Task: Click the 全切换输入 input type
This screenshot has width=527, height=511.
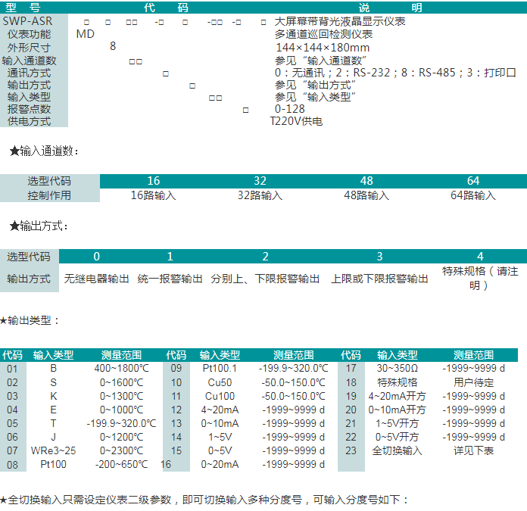Action: (398, 450)
